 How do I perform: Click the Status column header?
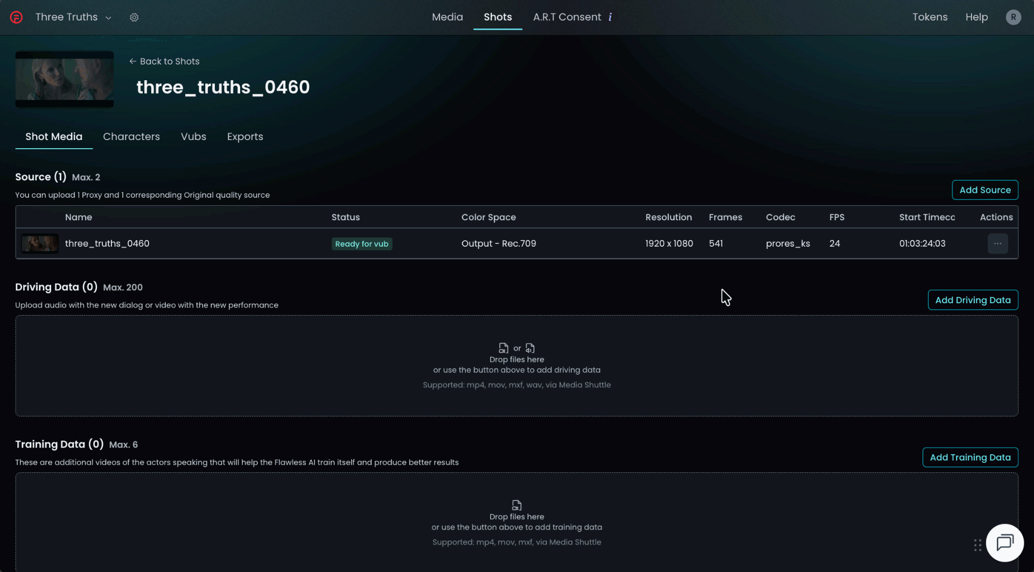(x=345, y=217)
